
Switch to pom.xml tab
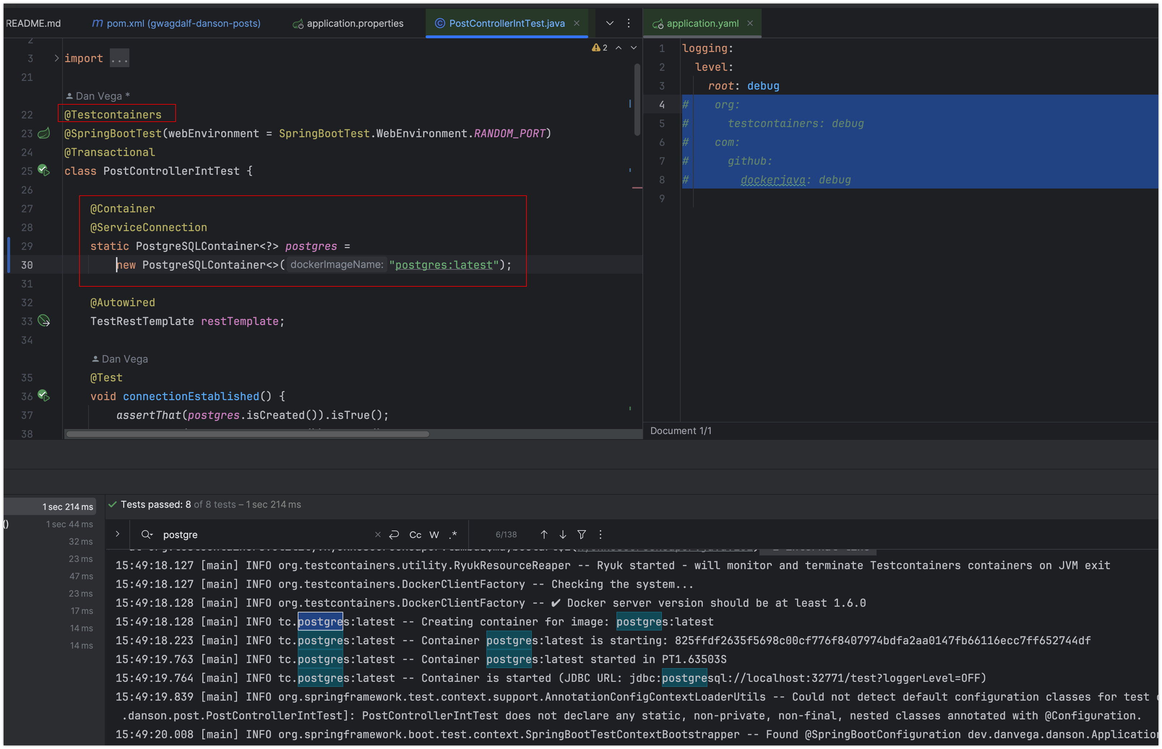[183, 23]
